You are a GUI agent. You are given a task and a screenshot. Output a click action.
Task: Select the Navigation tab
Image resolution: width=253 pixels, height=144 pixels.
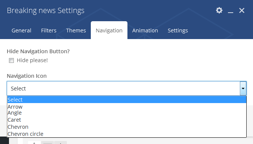tap(109, 31)
